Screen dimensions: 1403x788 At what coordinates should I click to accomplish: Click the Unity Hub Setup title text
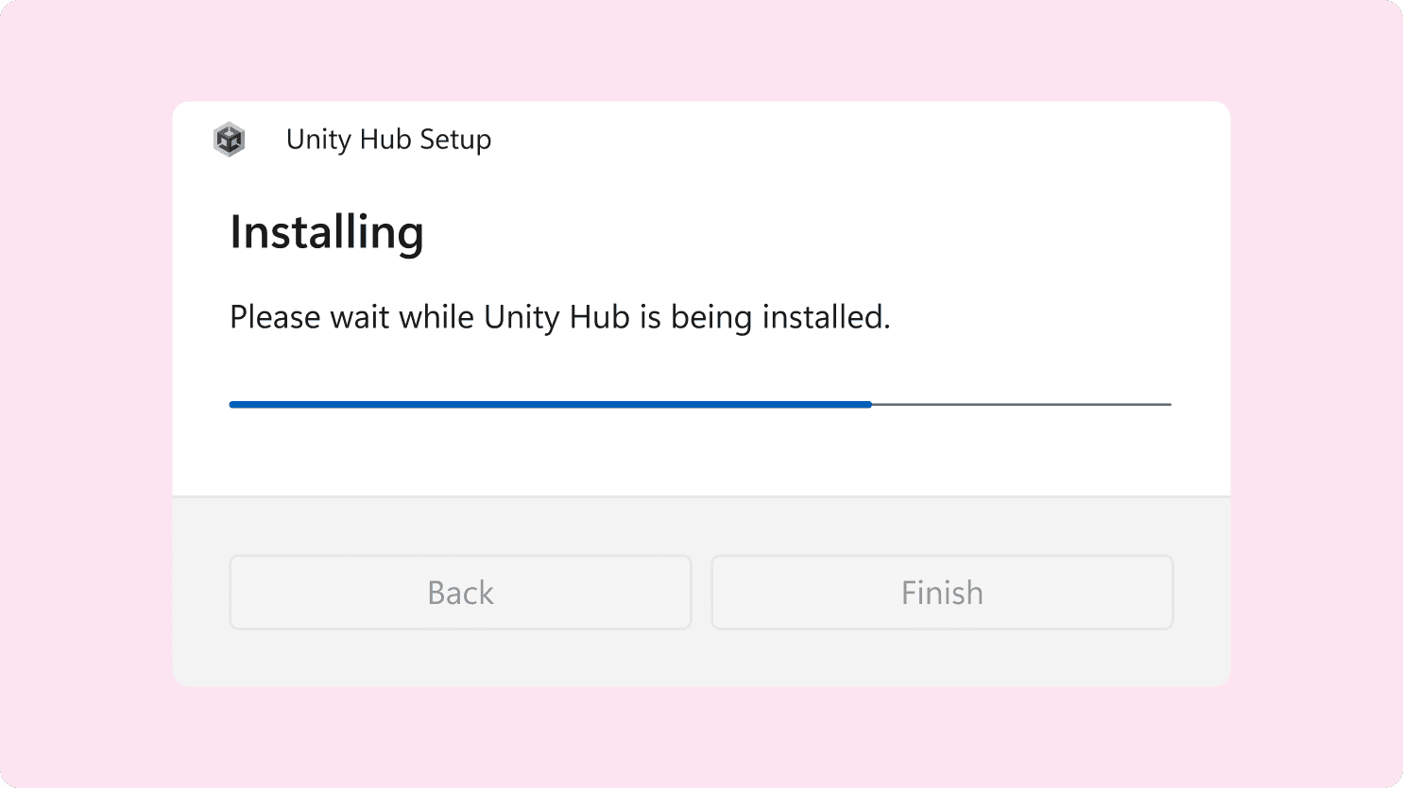[388, 139]
